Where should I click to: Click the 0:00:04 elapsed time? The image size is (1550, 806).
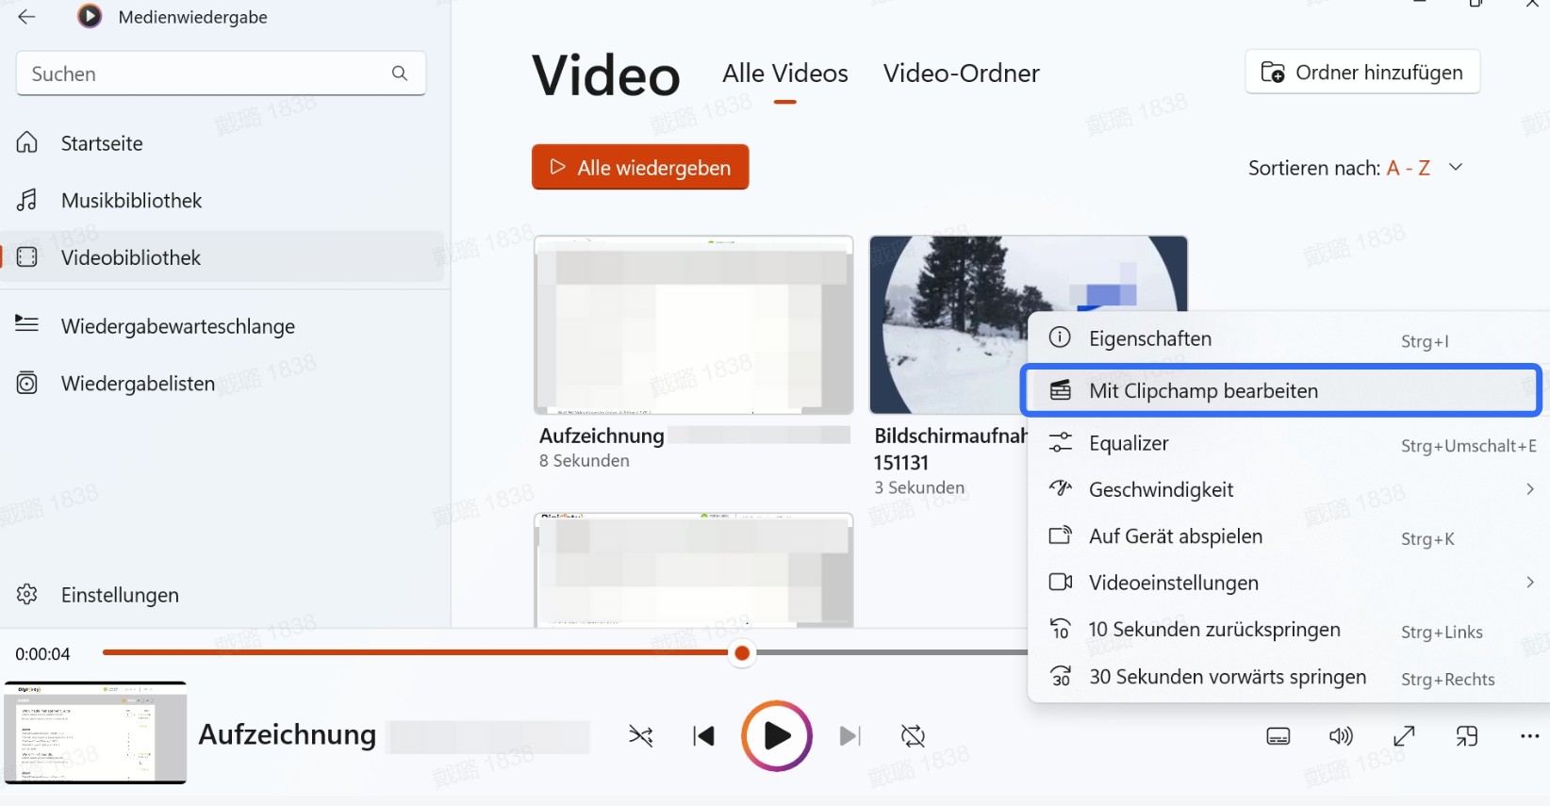coord(42,653)
